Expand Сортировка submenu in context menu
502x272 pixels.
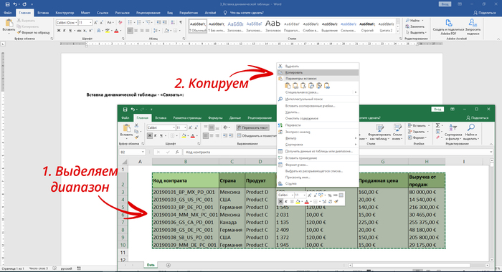(318, 145)
